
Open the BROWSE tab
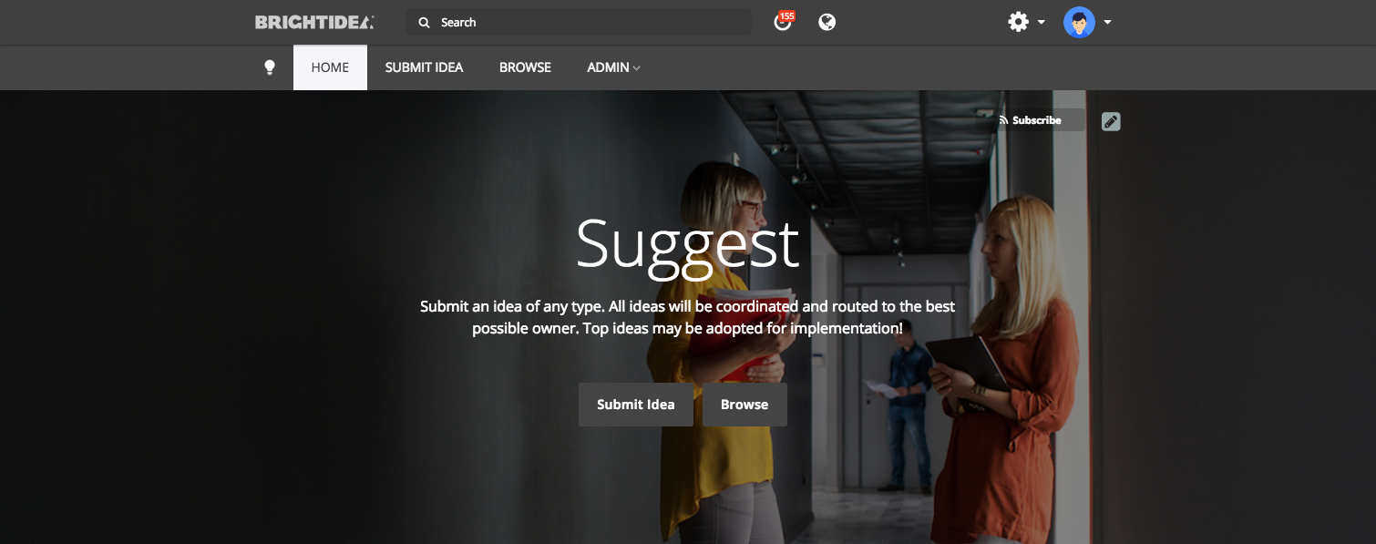pos(525,67)
